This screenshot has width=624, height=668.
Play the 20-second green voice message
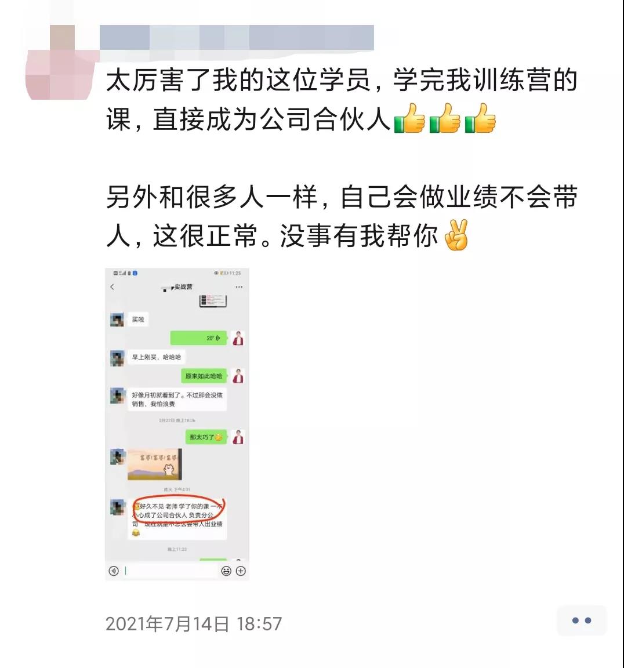pyautogui.click(x=198, y=338)
